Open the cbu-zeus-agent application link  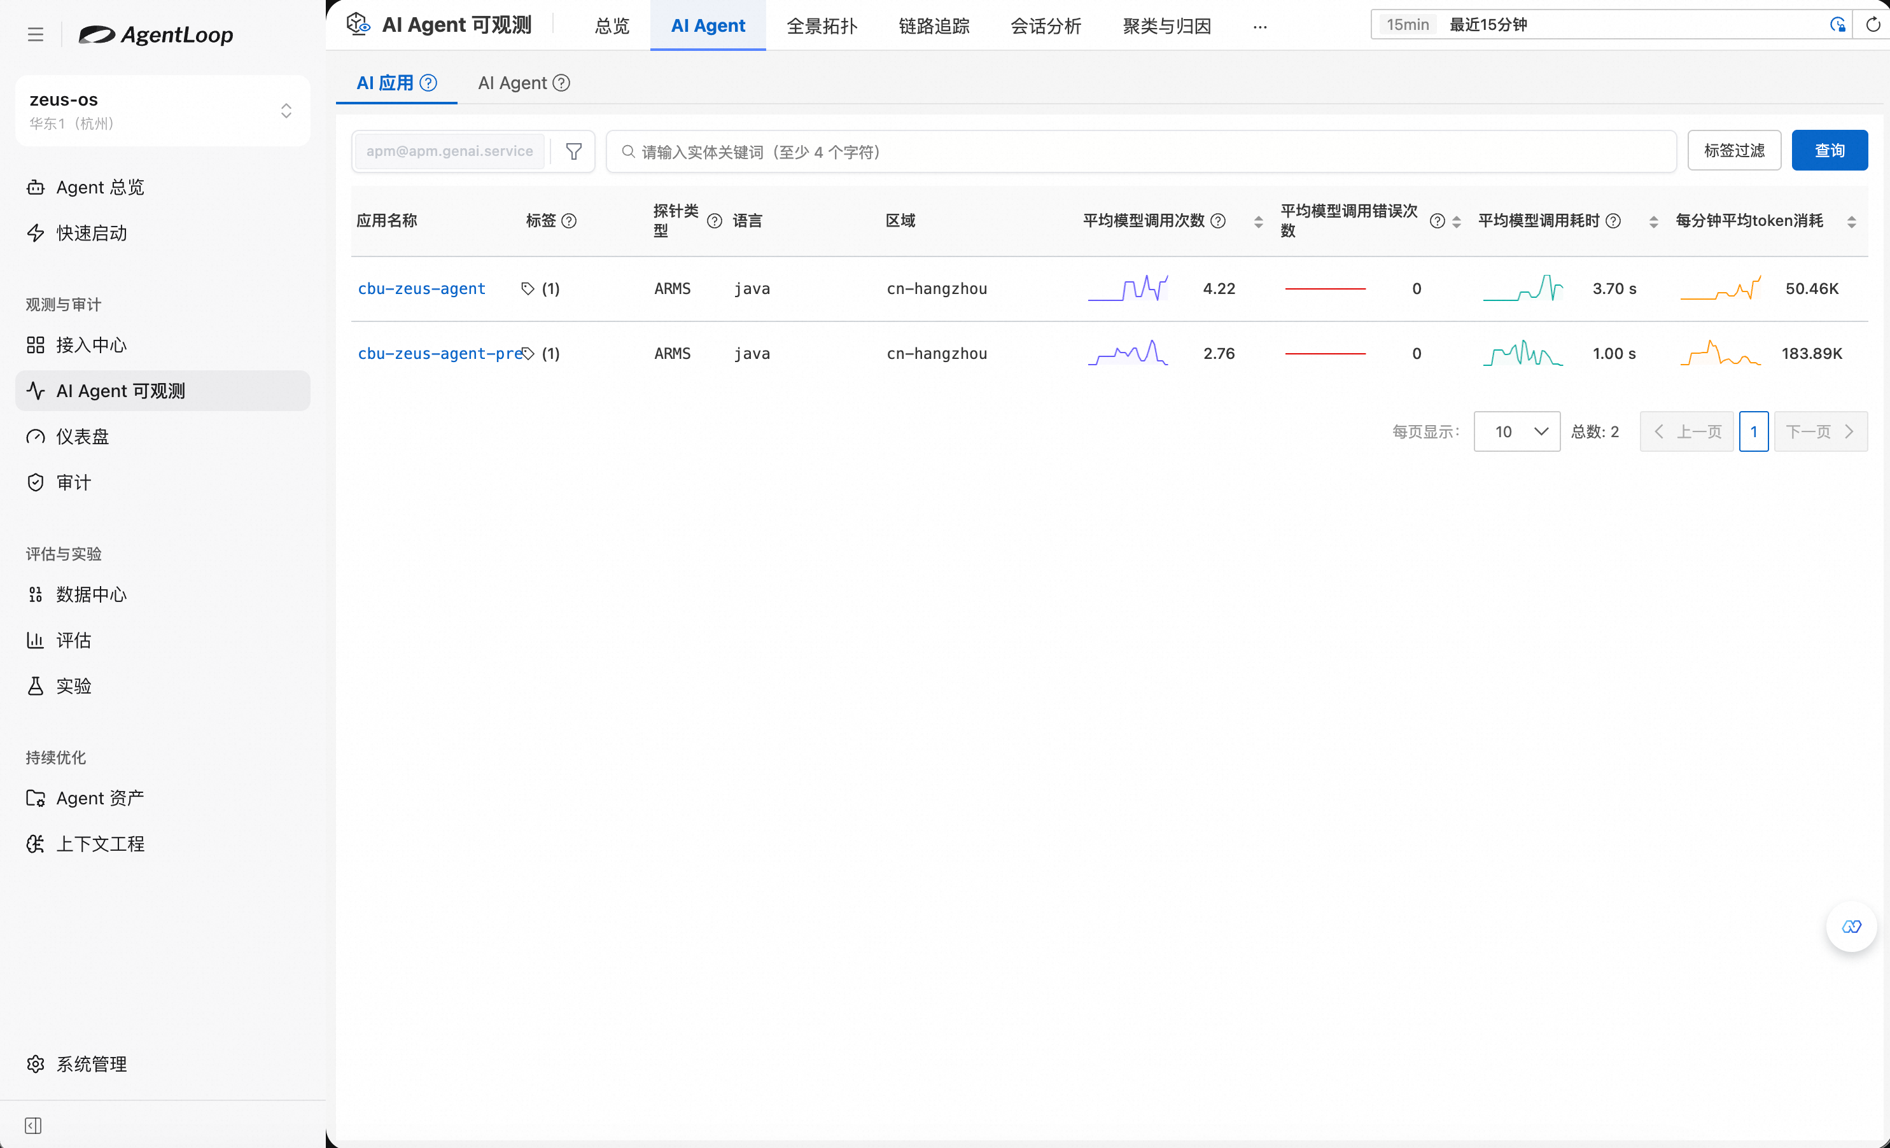pos(421,288)
